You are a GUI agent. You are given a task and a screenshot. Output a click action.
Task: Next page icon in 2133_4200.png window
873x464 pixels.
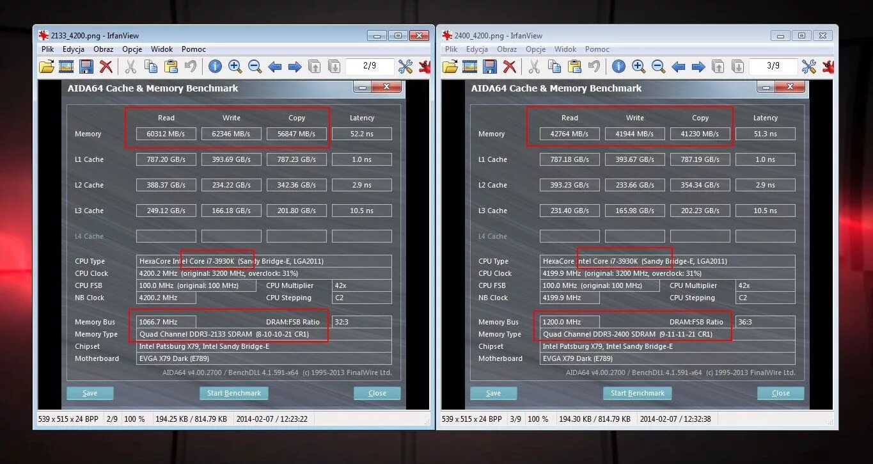point(334,67)
